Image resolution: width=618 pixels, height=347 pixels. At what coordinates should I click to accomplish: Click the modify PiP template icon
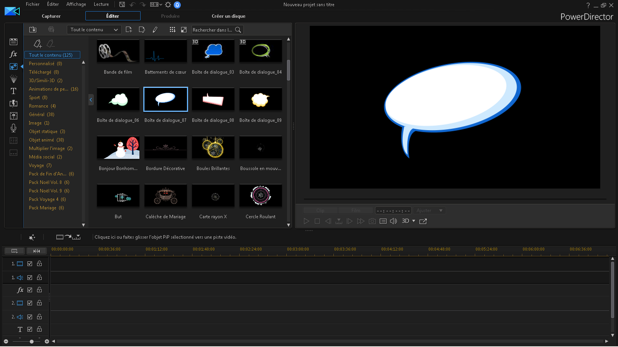point(142,30)
